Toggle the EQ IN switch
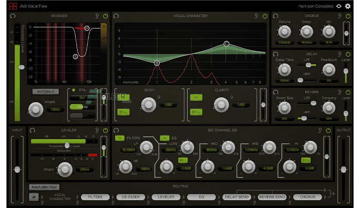360x208 pixels. 164,138
